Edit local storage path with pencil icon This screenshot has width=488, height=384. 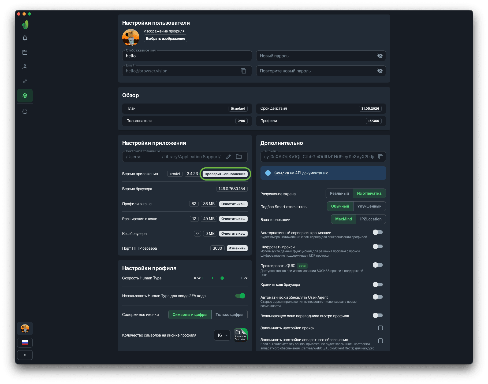(228, 157)
